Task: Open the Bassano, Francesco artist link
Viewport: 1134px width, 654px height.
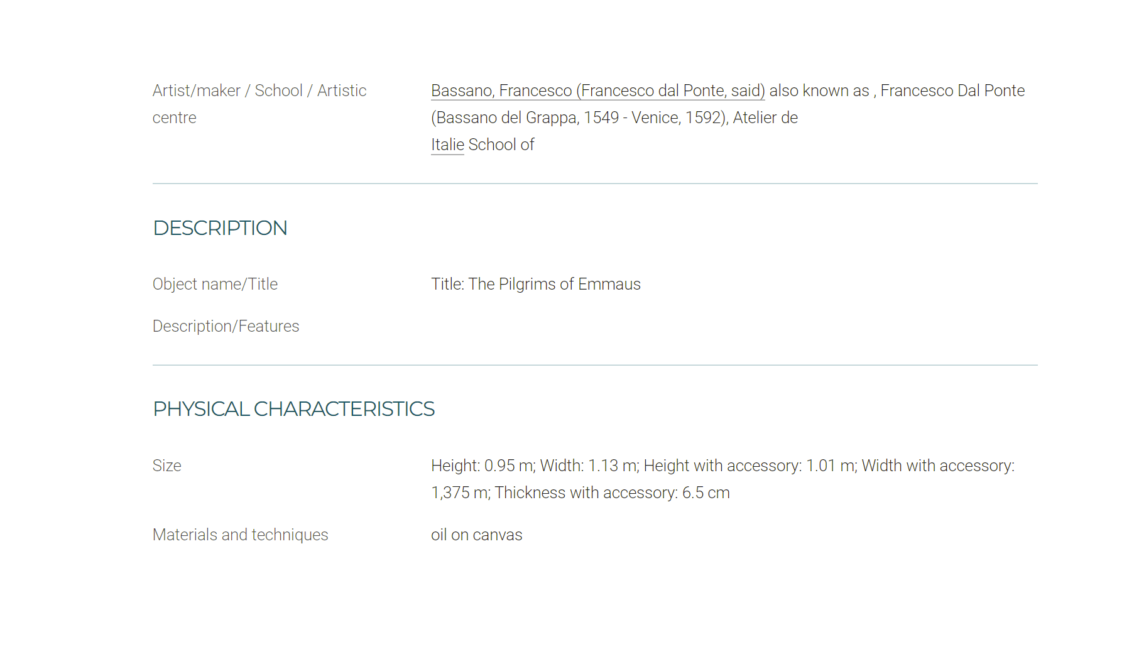Action: (x=597, y=91)
